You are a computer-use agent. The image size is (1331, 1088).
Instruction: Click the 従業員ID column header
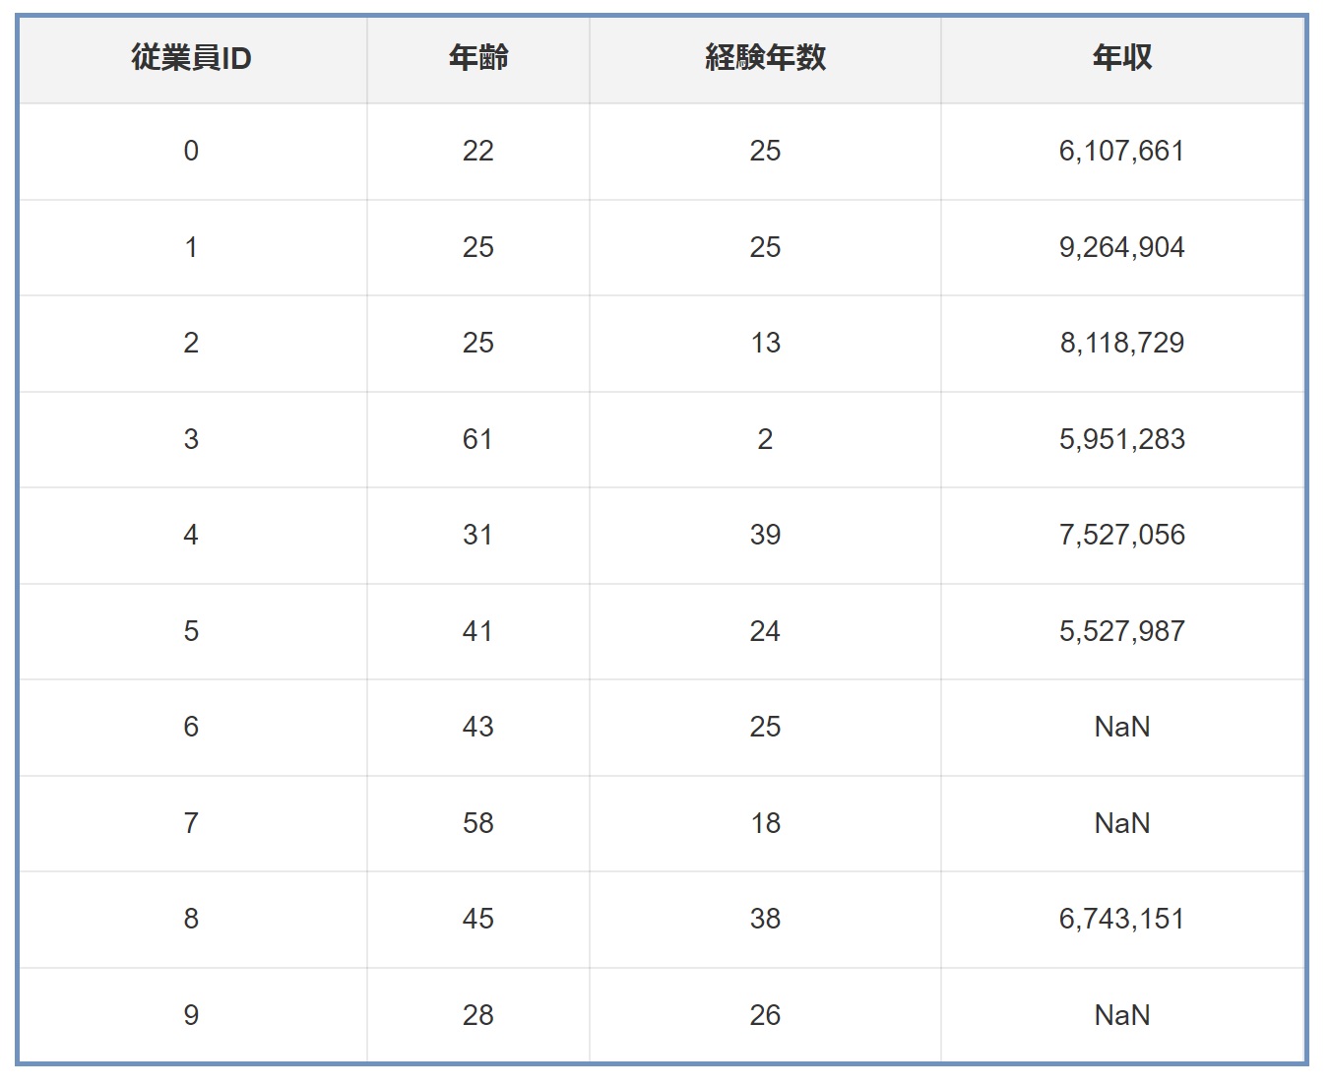[x=192, y=58]
